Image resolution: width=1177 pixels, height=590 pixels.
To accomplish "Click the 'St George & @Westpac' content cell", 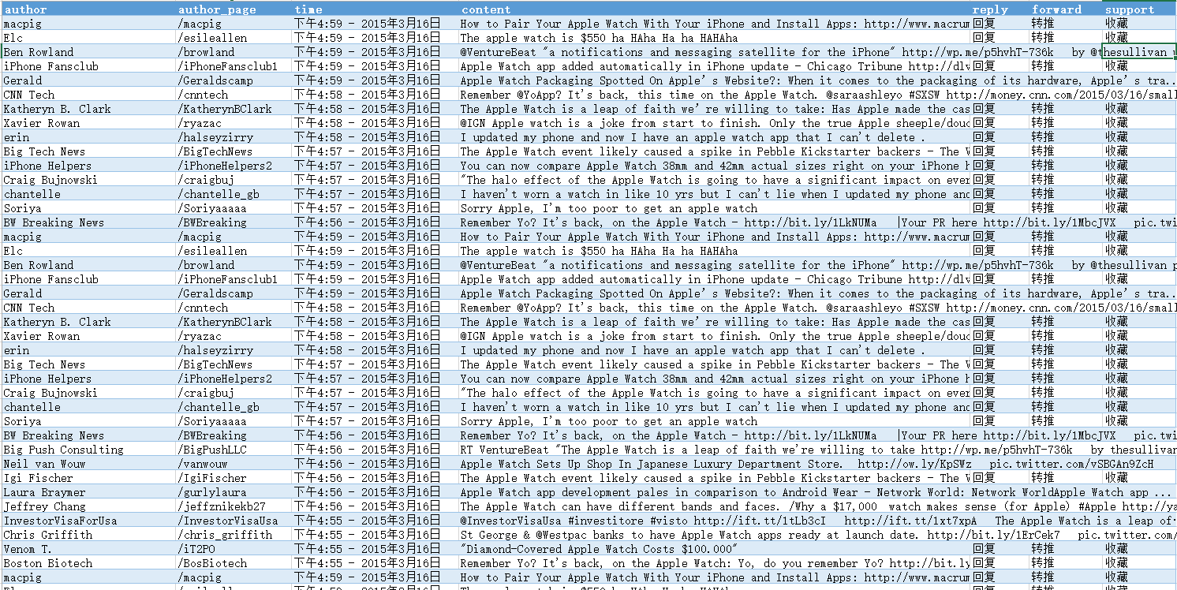I will point(817,535).
